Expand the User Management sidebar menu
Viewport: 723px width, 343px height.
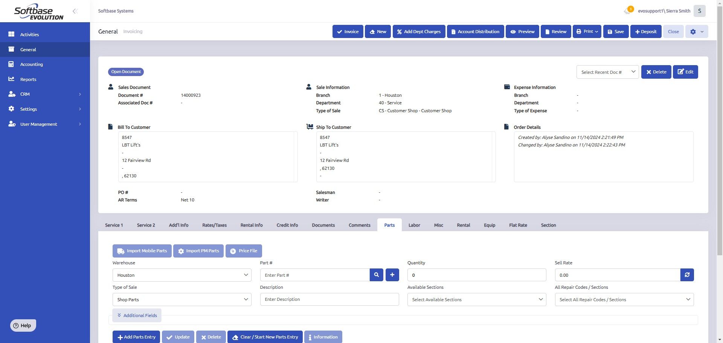pos(45,124)
